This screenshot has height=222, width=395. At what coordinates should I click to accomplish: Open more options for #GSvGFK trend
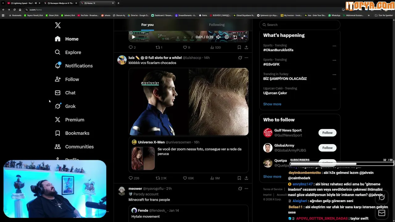coord(334,60)
